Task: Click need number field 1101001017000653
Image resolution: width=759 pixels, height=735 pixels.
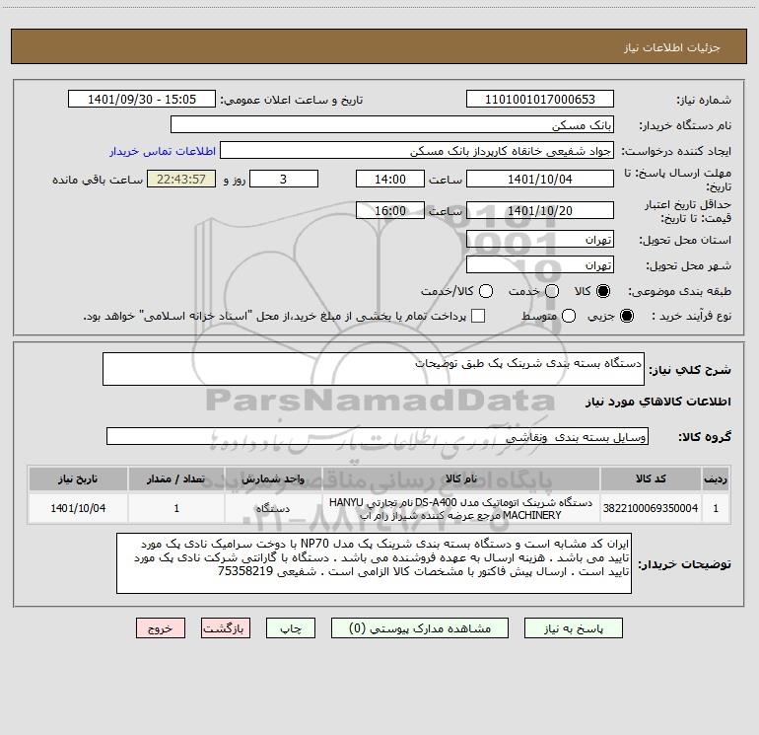Action: point(540,99)
